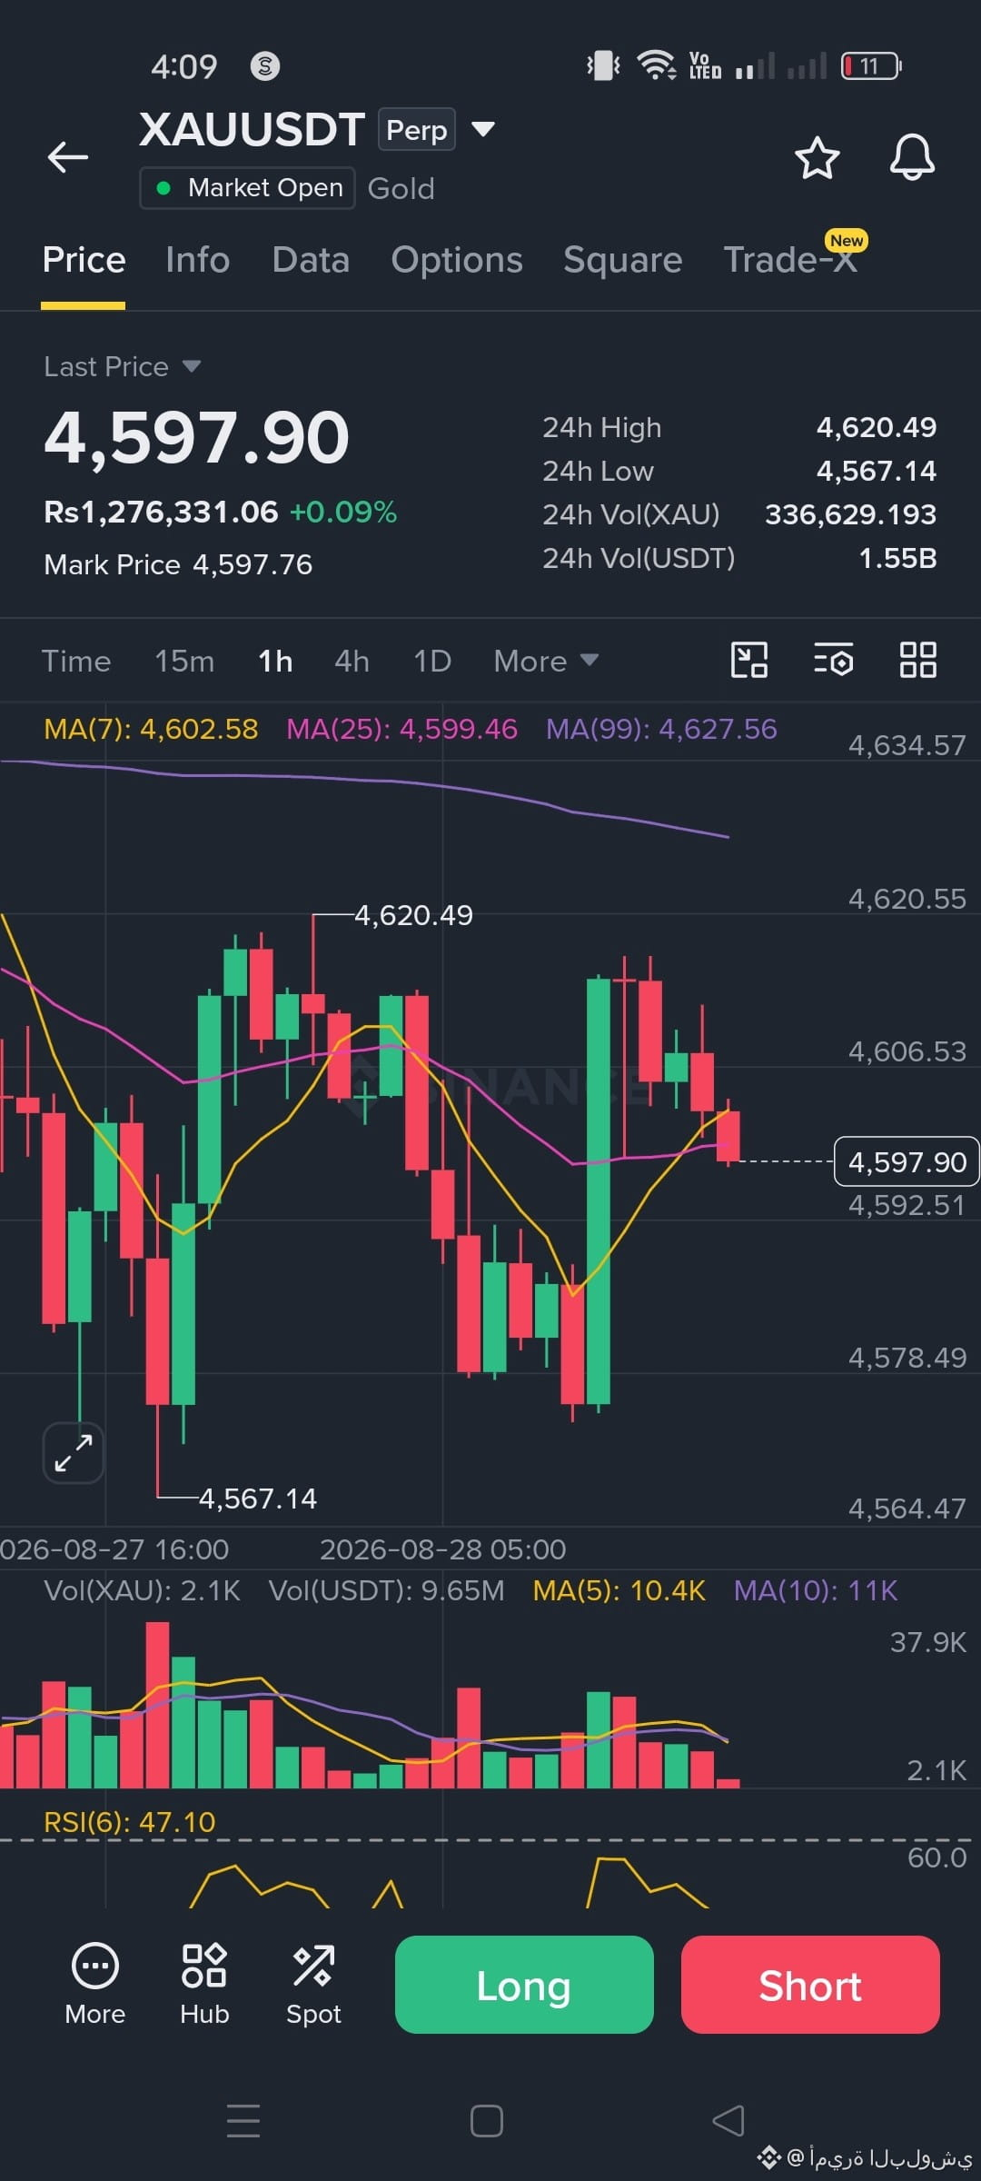Tap the Android home button

(487, 2121)
